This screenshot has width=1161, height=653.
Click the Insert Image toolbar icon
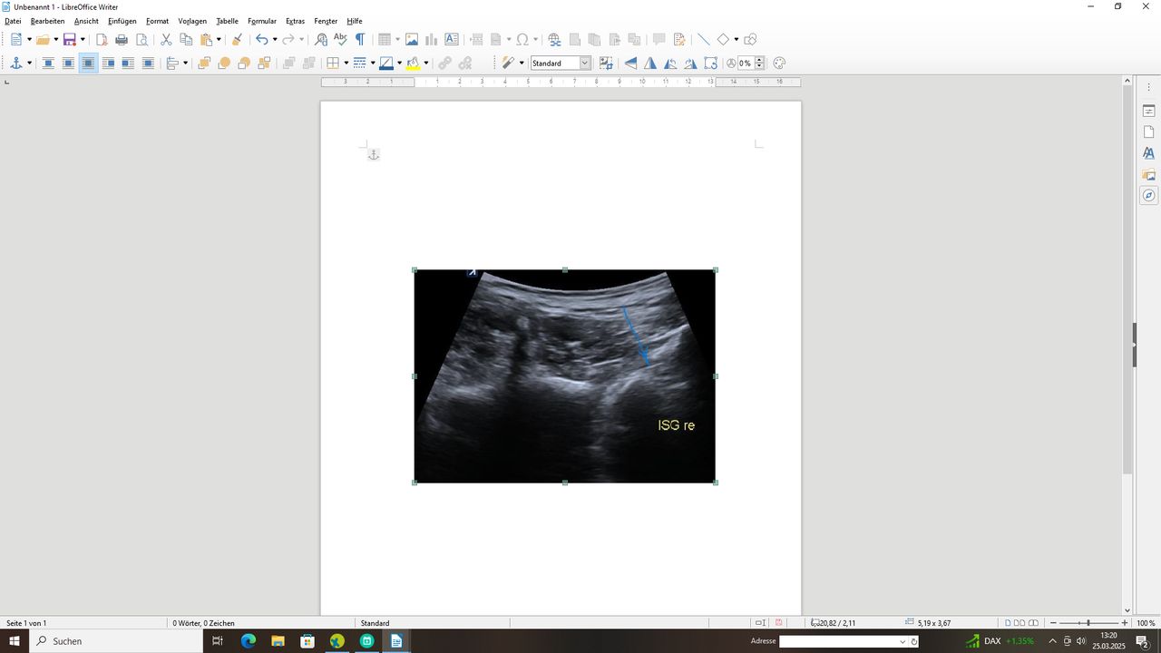(x=412, y=40)
